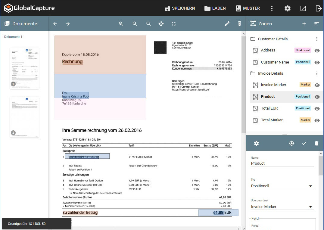Select the Zoom In tool

121,23
